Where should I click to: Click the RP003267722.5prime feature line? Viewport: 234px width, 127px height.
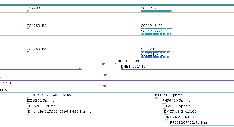pos(202,125)
